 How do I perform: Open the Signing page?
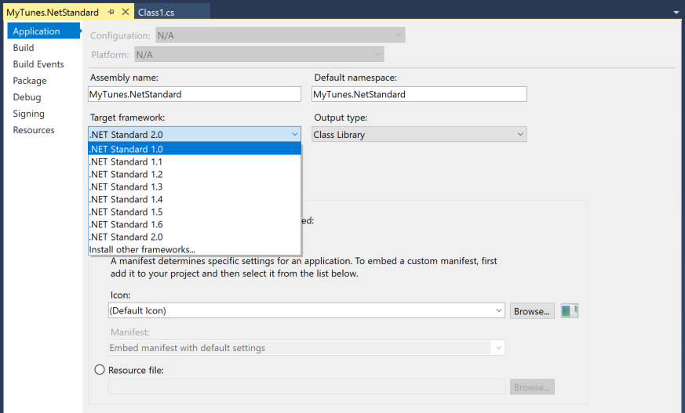click(x=29, y=114)
